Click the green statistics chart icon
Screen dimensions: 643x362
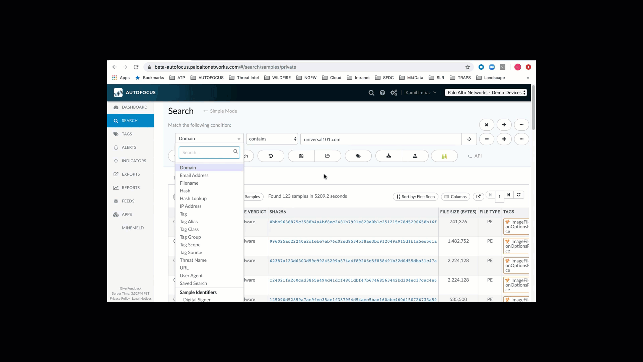click(x=444, y=156)
